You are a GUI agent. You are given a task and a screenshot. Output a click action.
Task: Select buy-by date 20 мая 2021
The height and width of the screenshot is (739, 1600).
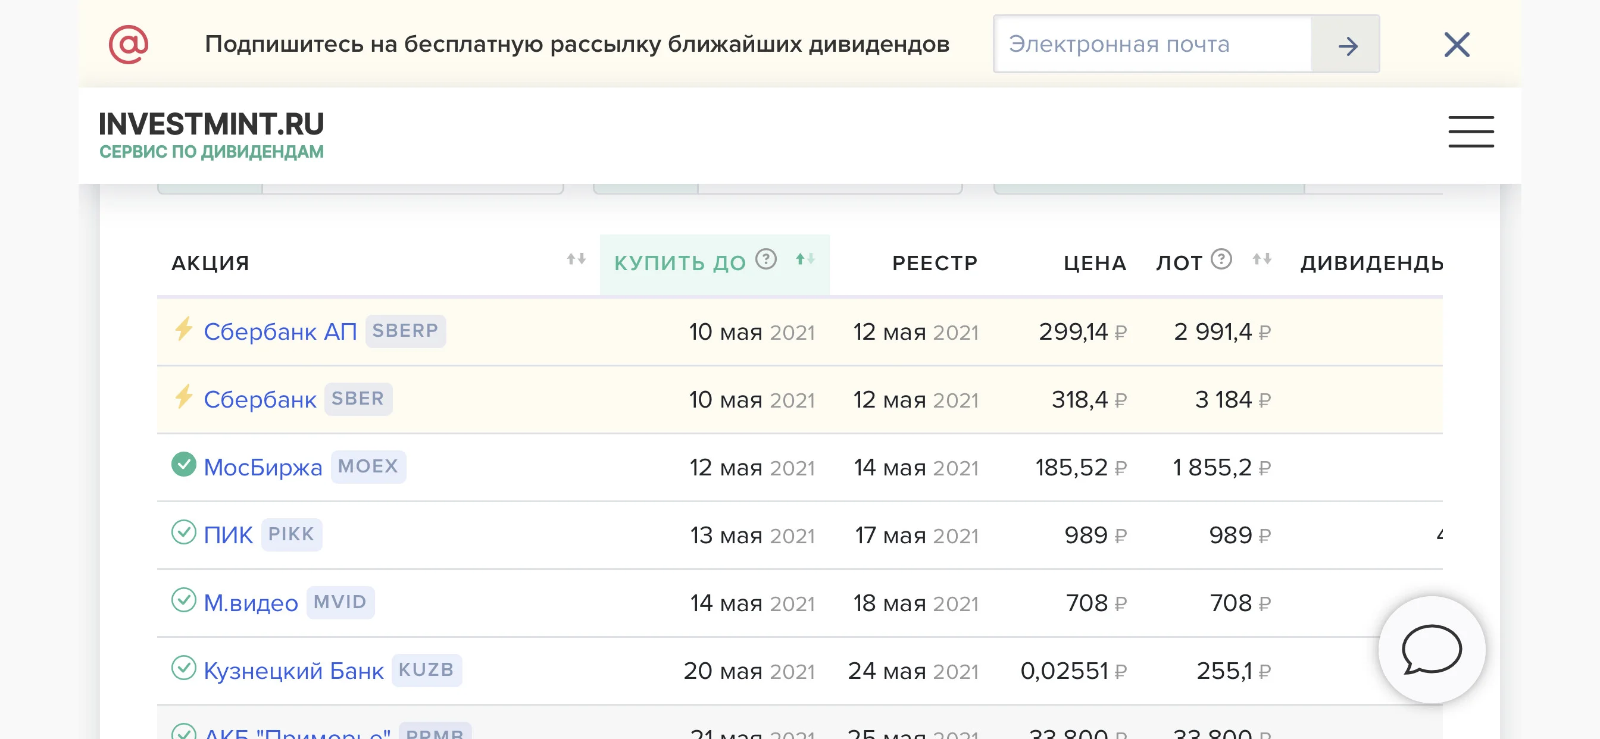(749, 671)
